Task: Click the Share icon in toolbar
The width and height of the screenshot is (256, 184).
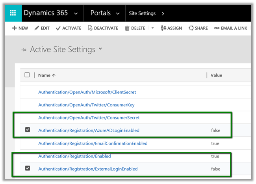Action: coord(191,28)
